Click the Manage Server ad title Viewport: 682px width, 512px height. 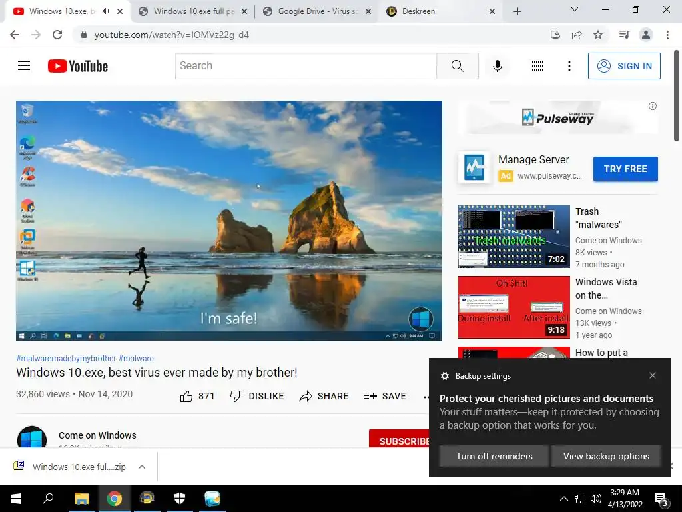click(533, 160)
